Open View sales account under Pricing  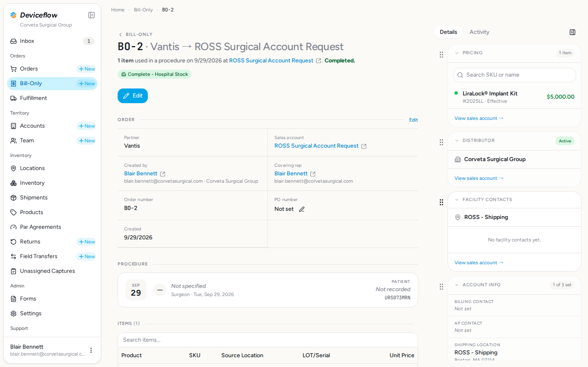(479, 118)
